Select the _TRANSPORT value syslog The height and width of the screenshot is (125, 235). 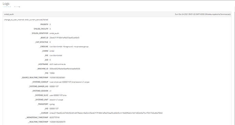tap(52, 104)
